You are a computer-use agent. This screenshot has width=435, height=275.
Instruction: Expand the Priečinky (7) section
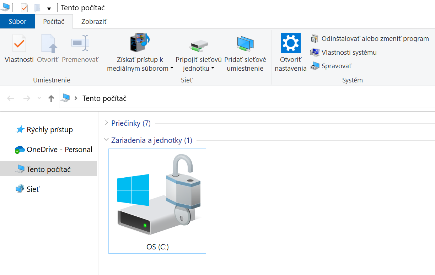click(106, 123)
